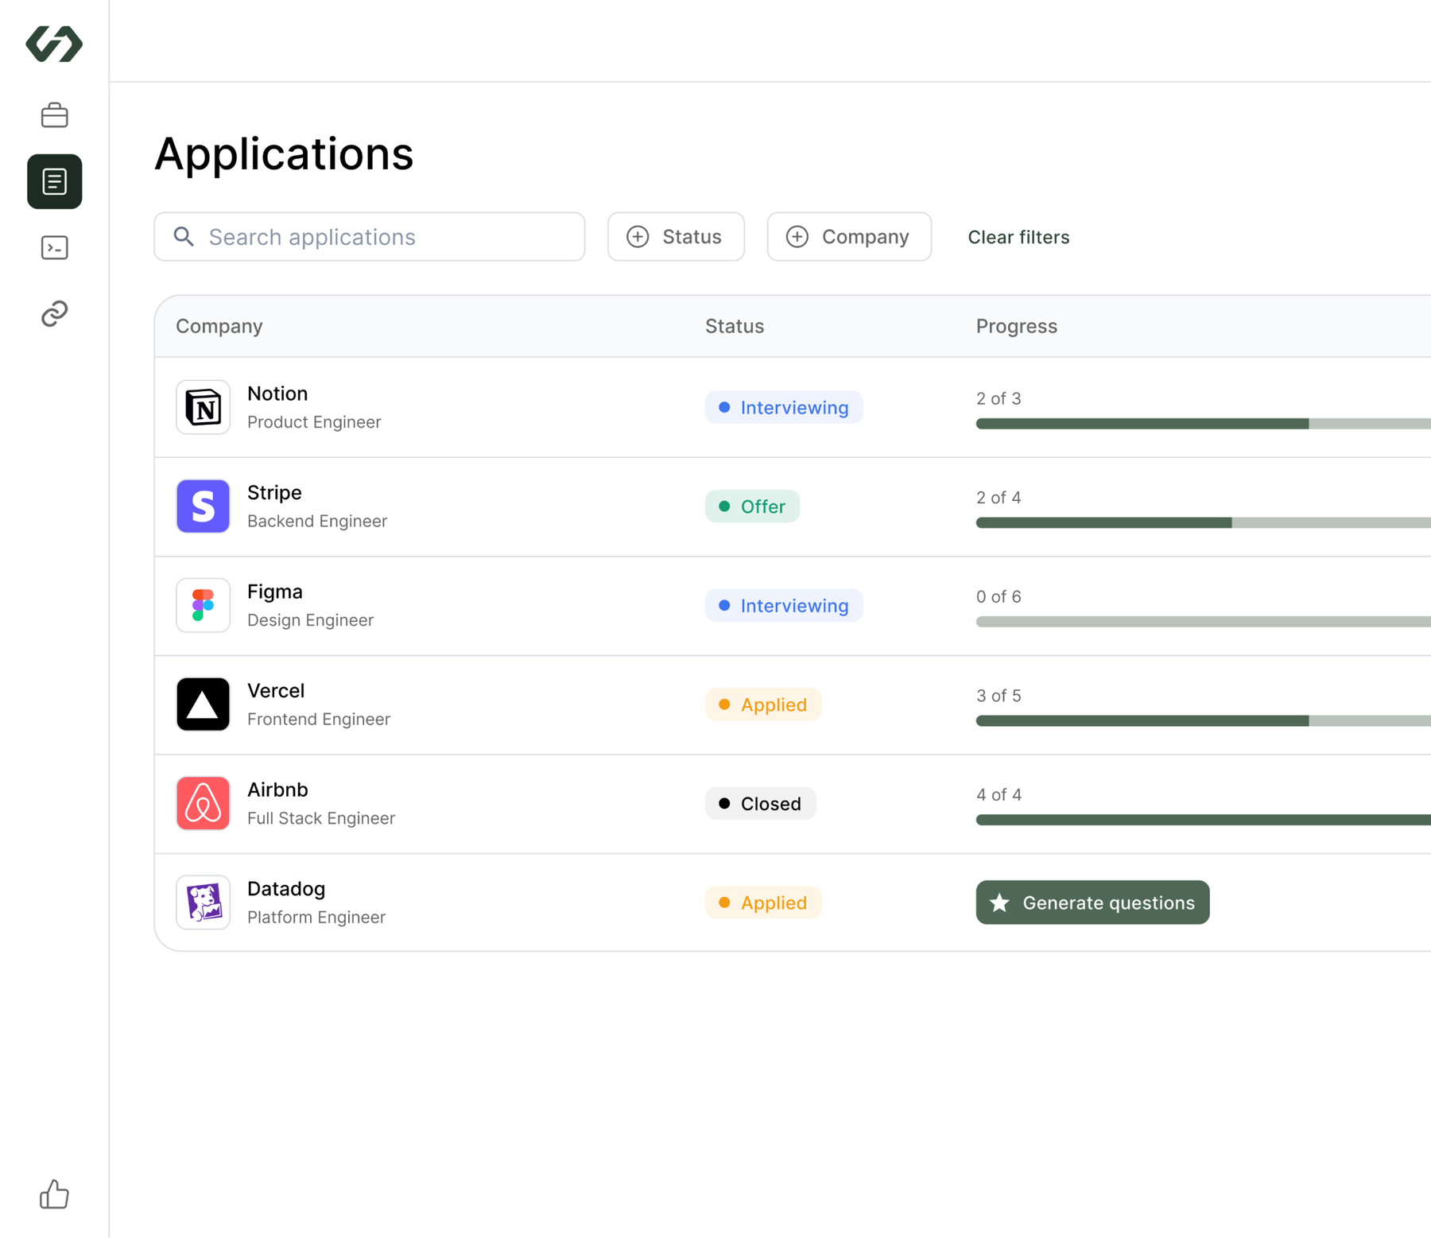The height and width of the screenshot is (1238, 1431).
Task: Click the Airbnb company logo
Action: point(203,803)
